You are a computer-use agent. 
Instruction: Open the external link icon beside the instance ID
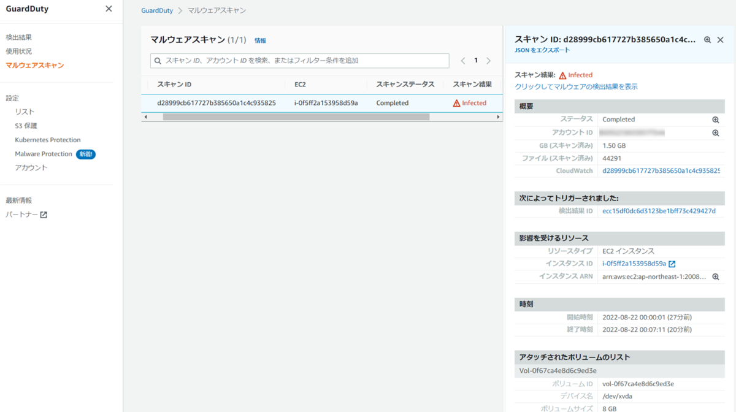point(672,264)
